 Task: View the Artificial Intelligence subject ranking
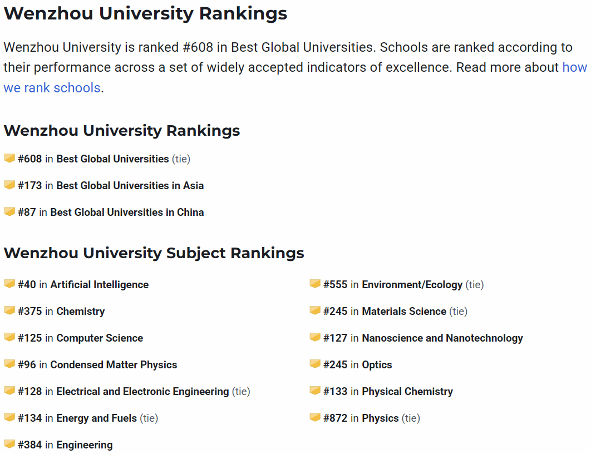point(99,285)
